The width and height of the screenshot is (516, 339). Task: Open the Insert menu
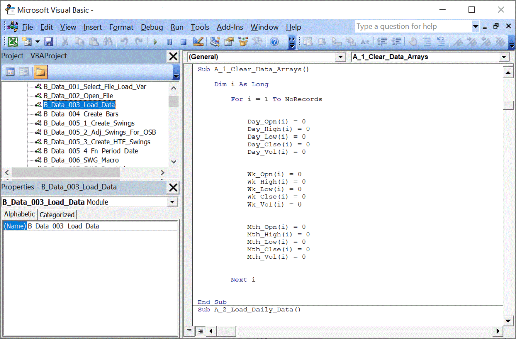click(93, 27)
